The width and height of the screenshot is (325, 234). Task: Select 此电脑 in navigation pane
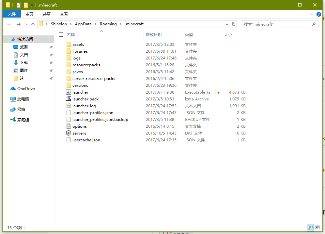coord(23,99)
